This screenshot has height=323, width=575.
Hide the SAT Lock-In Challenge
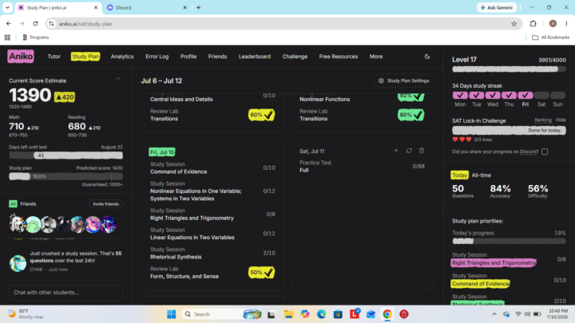click(561, 120)
